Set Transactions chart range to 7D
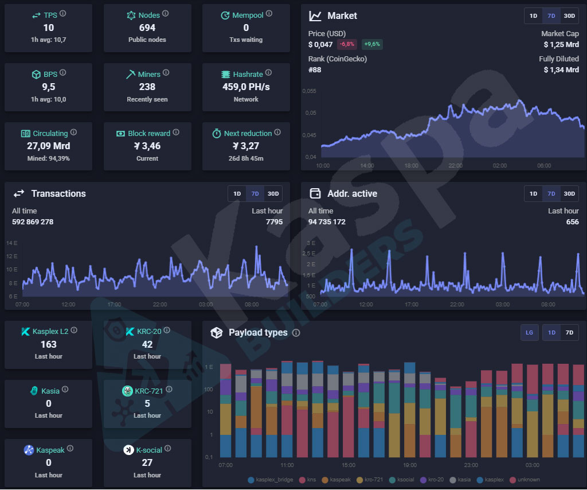587x490 pixels. [255, 194]
